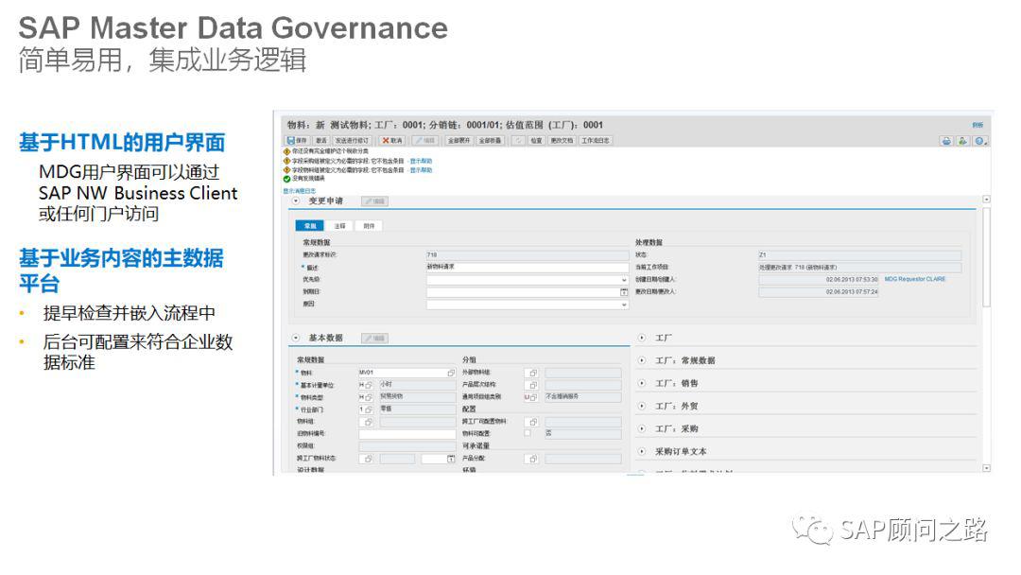Open value help for 跨工厂物料状态
This screenshot has width=1021, height=575.
[367, 459]
